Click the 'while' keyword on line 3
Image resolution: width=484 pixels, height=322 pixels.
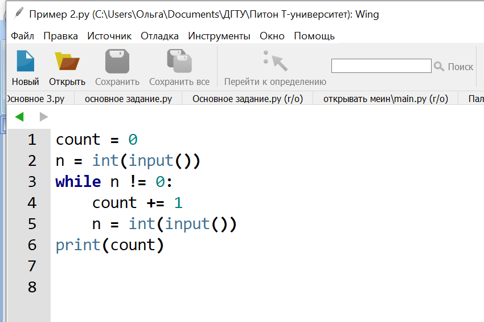(78, 181)
